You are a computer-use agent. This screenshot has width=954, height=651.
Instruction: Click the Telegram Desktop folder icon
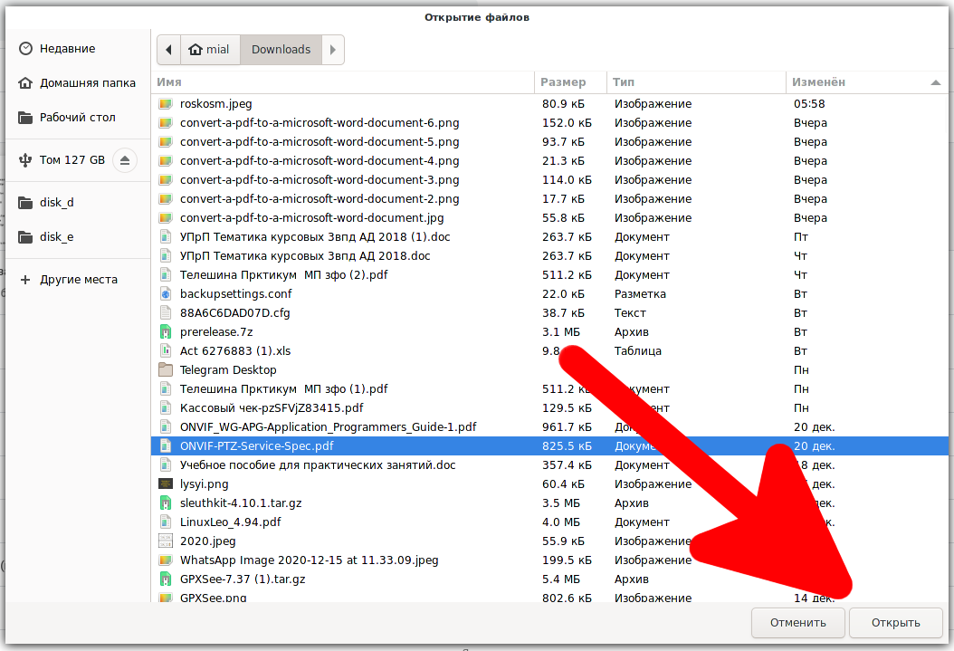coord(165,370)
